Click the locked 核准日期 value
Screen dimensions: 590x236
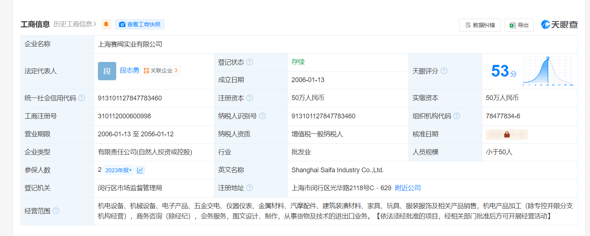click(x=507, y=134)
